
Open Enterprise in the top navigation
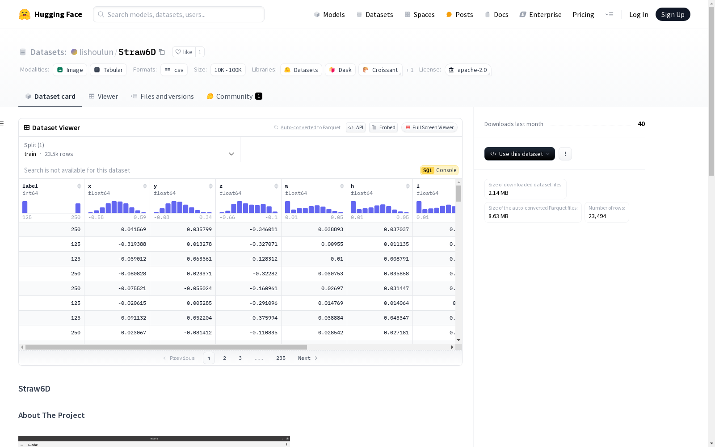[x=541, y=14]
